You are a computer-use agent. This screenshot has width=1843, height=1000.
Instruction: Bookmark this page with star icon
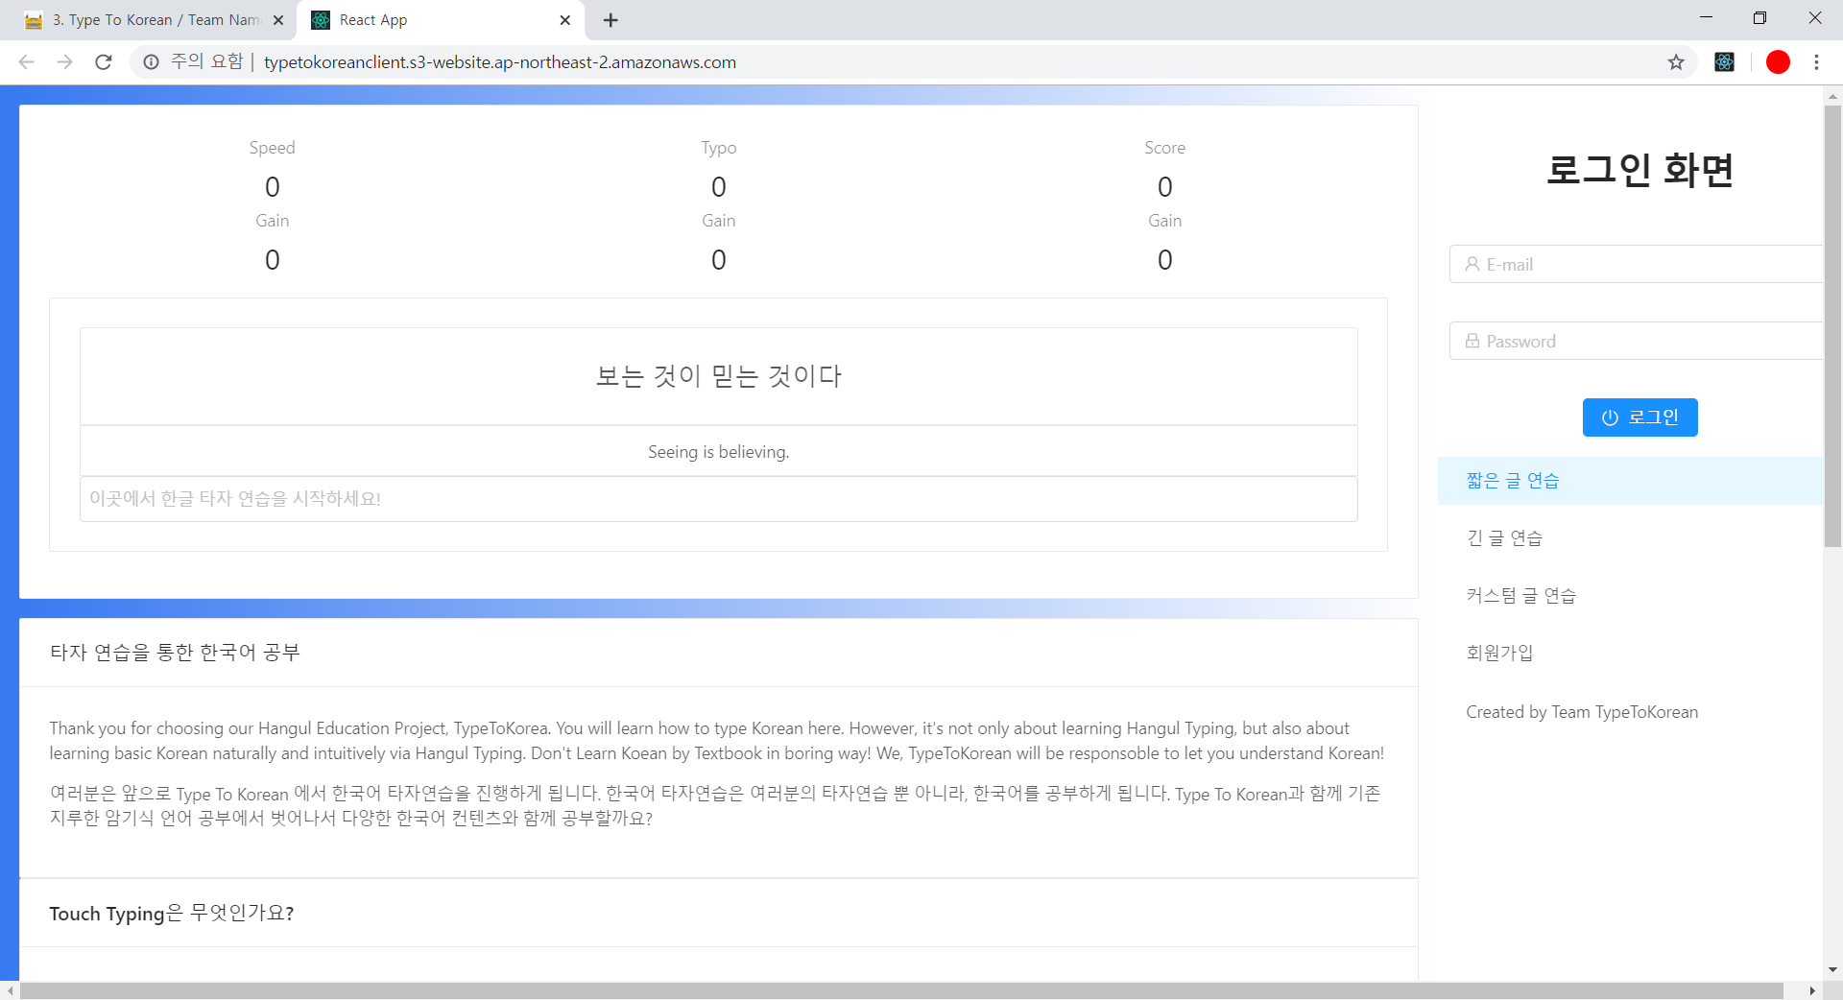click(1676, 62)
